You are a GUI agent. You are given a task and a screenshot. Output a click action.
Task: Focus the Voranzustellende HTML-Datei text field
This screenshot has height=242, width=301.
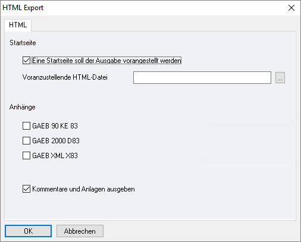pos(202,78)
